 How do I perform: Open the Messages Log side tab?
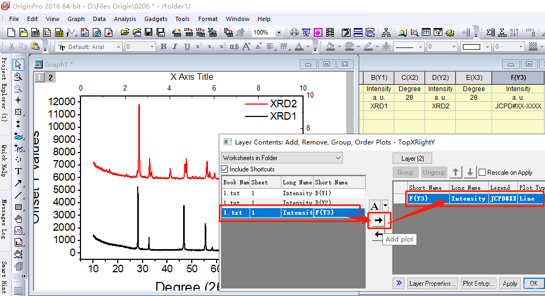pos(4,219)
